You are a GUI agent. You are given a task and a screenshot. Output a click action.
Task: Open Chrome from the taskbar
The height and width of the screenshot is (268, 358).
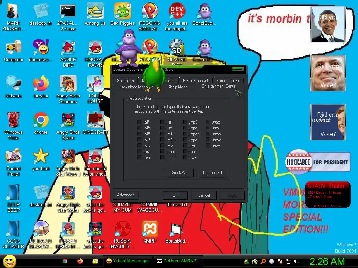click(x=65, y=261)
